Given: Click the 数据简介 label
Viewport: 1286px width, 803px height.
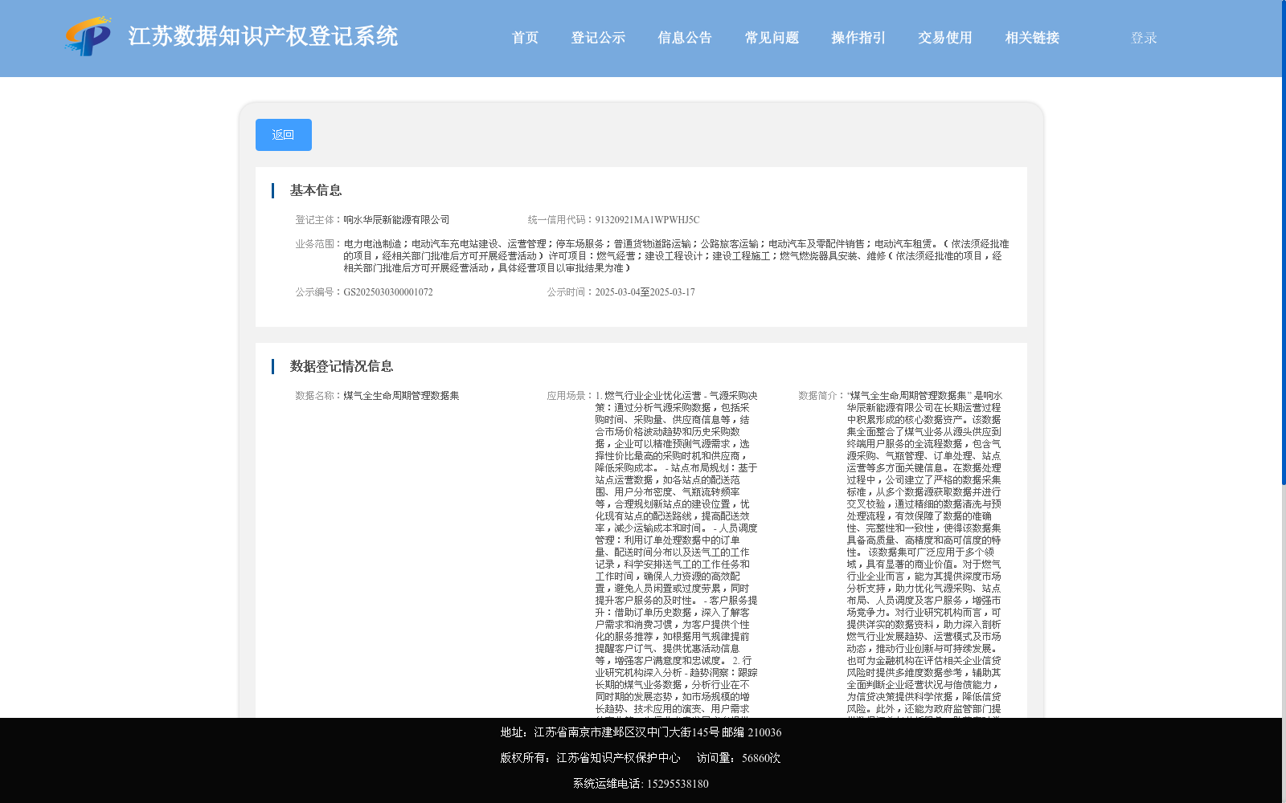Looking at the screenshot, I should [x=821, y=396].
